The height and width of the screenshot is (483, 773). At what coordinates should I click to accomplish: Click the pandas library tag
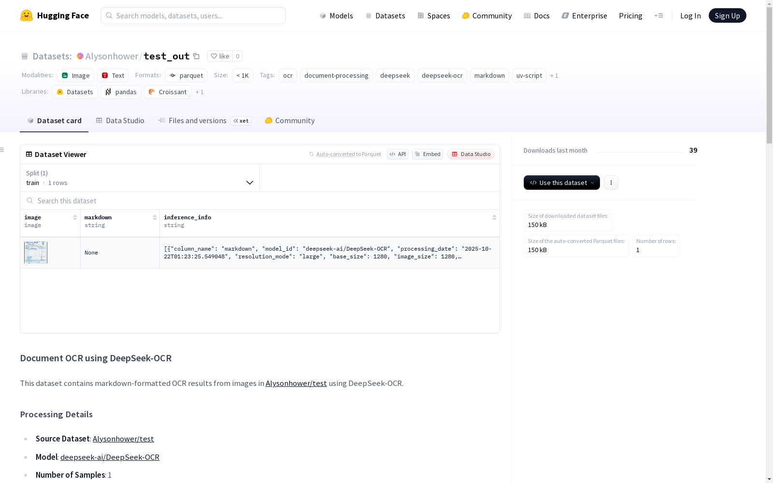[x=121, y=92]
